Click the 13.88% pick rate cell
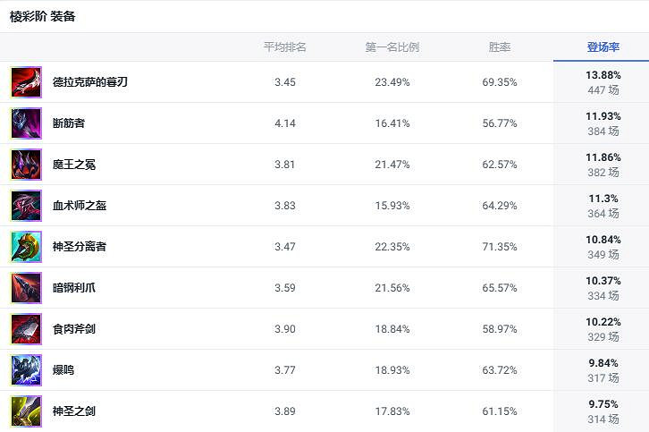The height and width of the screenshot is (432, 649). (603, 75)
